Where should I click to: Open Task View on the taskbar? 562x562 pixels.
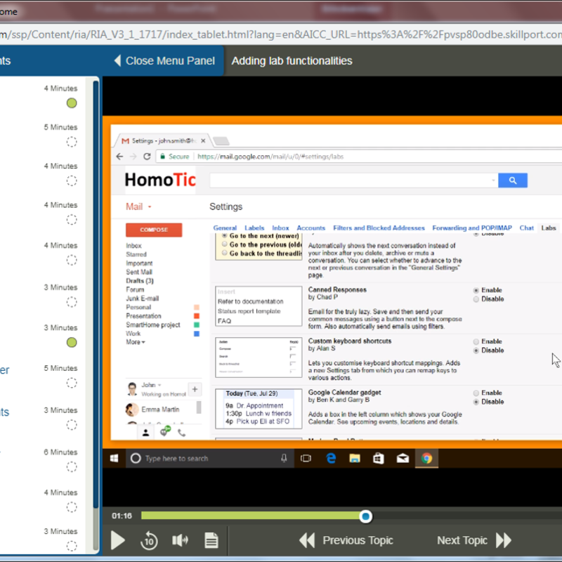pos(306,458)
